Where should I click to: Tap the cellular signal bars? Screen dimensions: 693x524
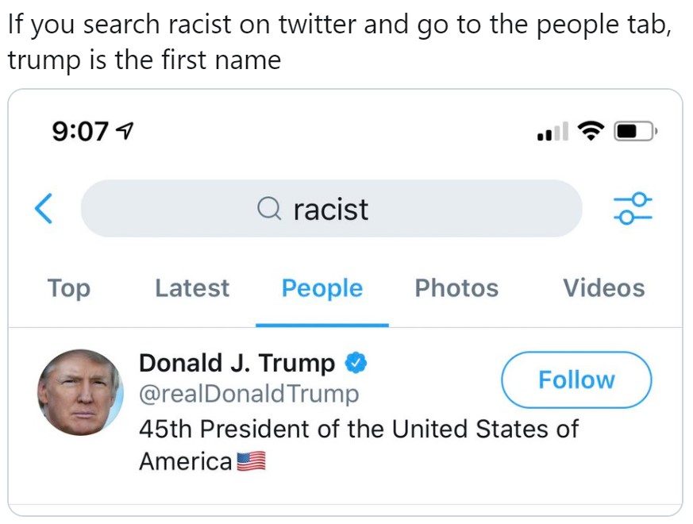pos(552,131)
